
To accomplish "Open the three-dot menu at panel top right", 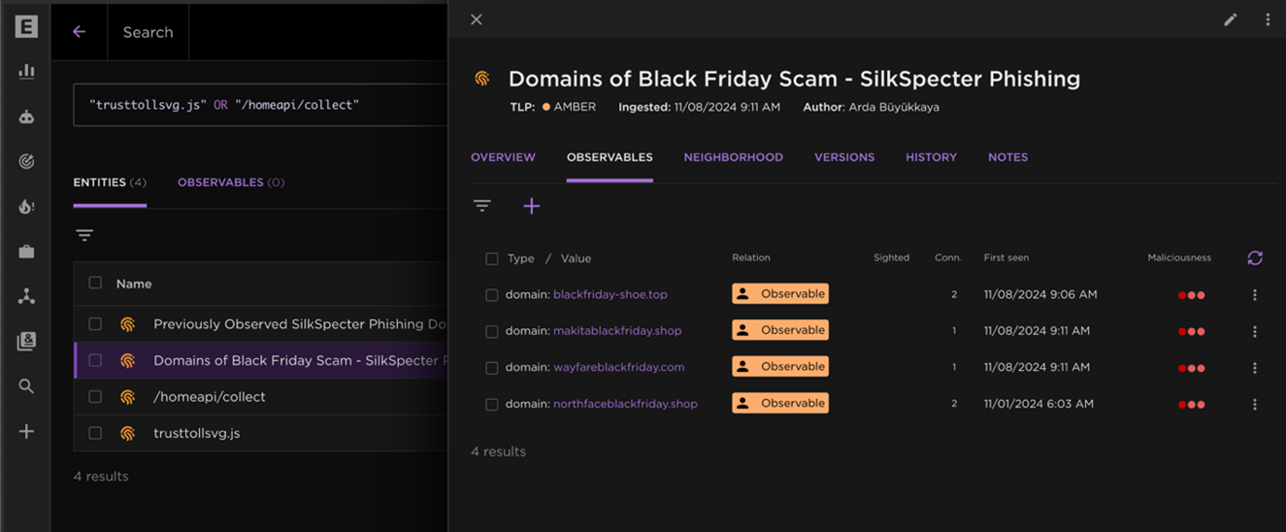I will (x=1268, y=19).
